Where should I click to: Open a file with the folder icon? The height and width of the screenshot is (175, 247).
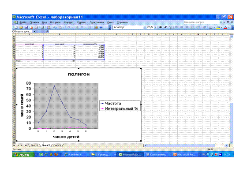click(x=21, y=27)
